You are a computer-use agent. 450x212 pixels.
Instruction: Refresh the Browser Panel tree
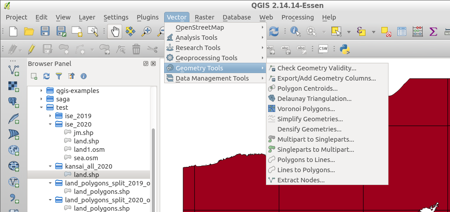pyautogui.click(x=46, y=76)
